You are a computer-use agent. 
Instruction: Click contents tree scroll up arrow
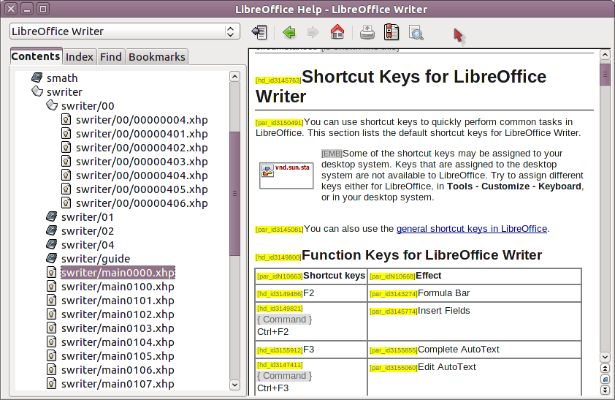[x=234, y=76]
